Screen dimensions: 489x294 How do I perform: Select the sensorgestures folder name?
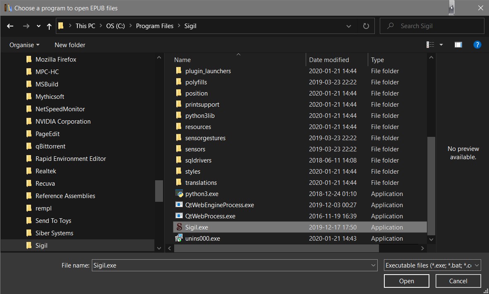(x=205, y=138)
